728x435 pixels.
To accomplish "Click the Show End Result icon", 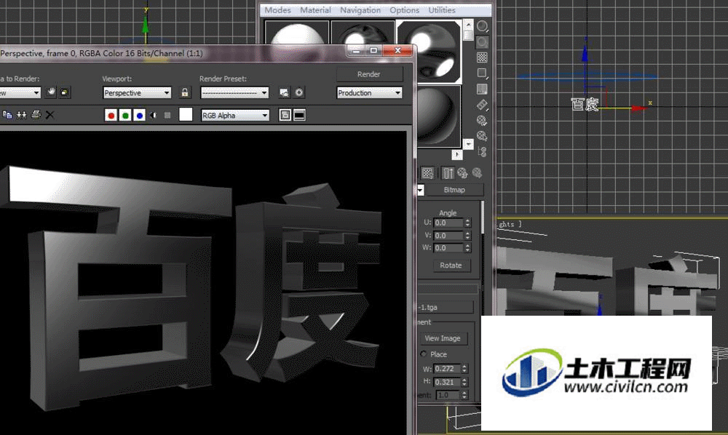I will pyautogui.click(x=448, y=173).
